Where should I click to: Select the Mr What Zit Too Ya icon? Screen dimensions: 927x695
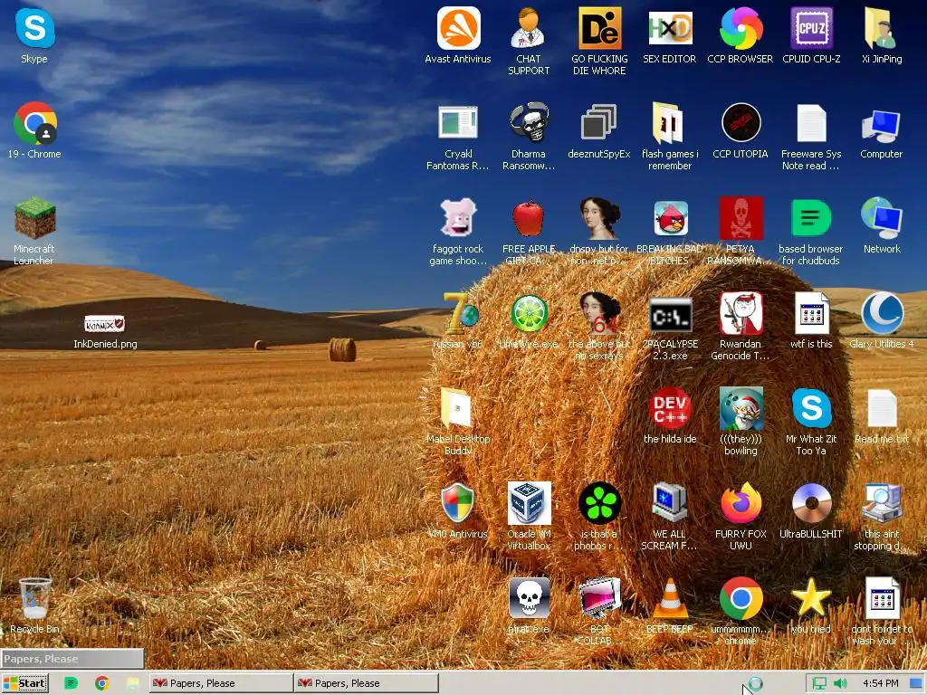tap(811, 408)
